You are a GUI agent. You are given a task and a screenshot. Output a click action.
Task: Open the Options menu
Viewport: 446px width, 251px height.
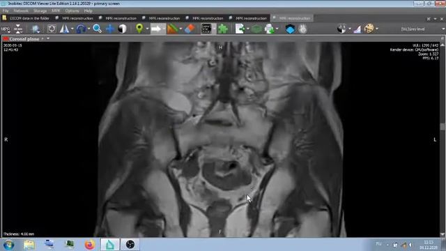72,11
